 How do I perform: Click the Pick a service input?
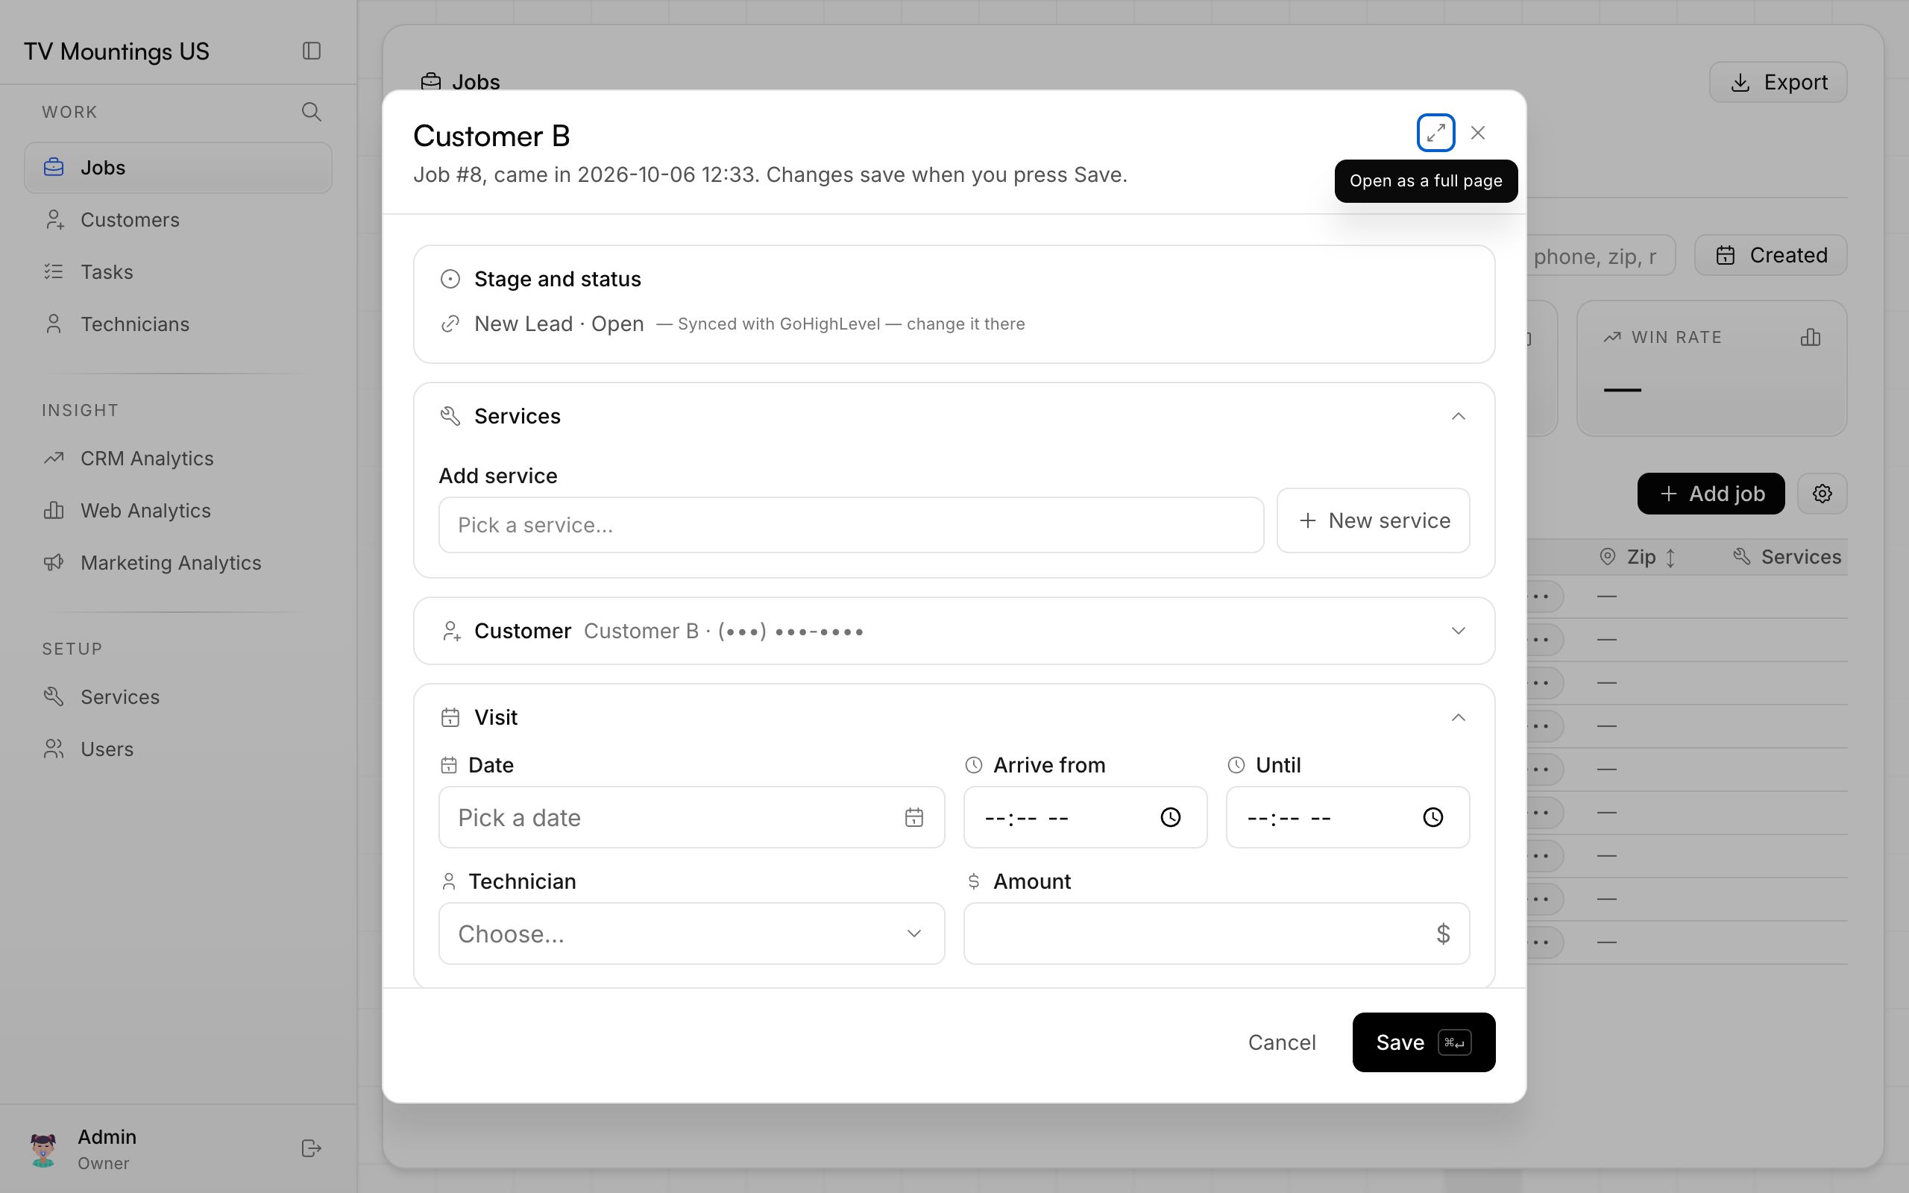(x=851, y=525)
